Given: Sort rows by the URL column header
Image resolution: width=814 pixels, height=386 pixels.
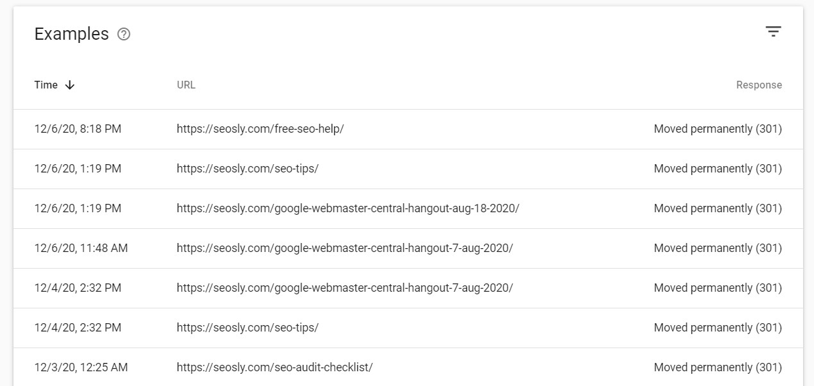Looking at the screenshot, I should (x=185, y=85).
